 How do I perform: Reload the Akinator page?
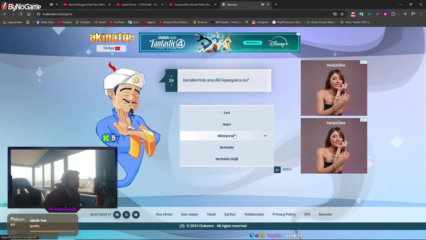pos(21,14)
